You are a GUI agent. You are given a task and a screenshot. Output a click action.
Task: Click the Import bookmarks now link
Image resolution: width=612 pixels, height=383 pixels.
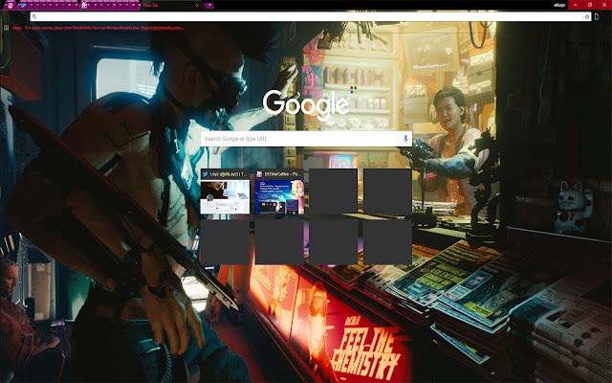click(x=162, y=28)
